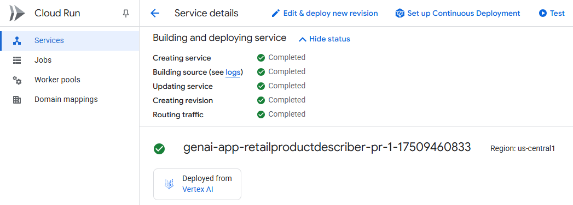Pin the Cloud Run navigation panel
Image resolution: width=573 pixels, height=205 pixels.
point(126,14)
